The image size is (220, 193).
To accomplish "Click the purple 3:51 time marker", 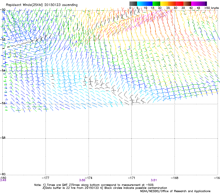I will tap(154, 180).
